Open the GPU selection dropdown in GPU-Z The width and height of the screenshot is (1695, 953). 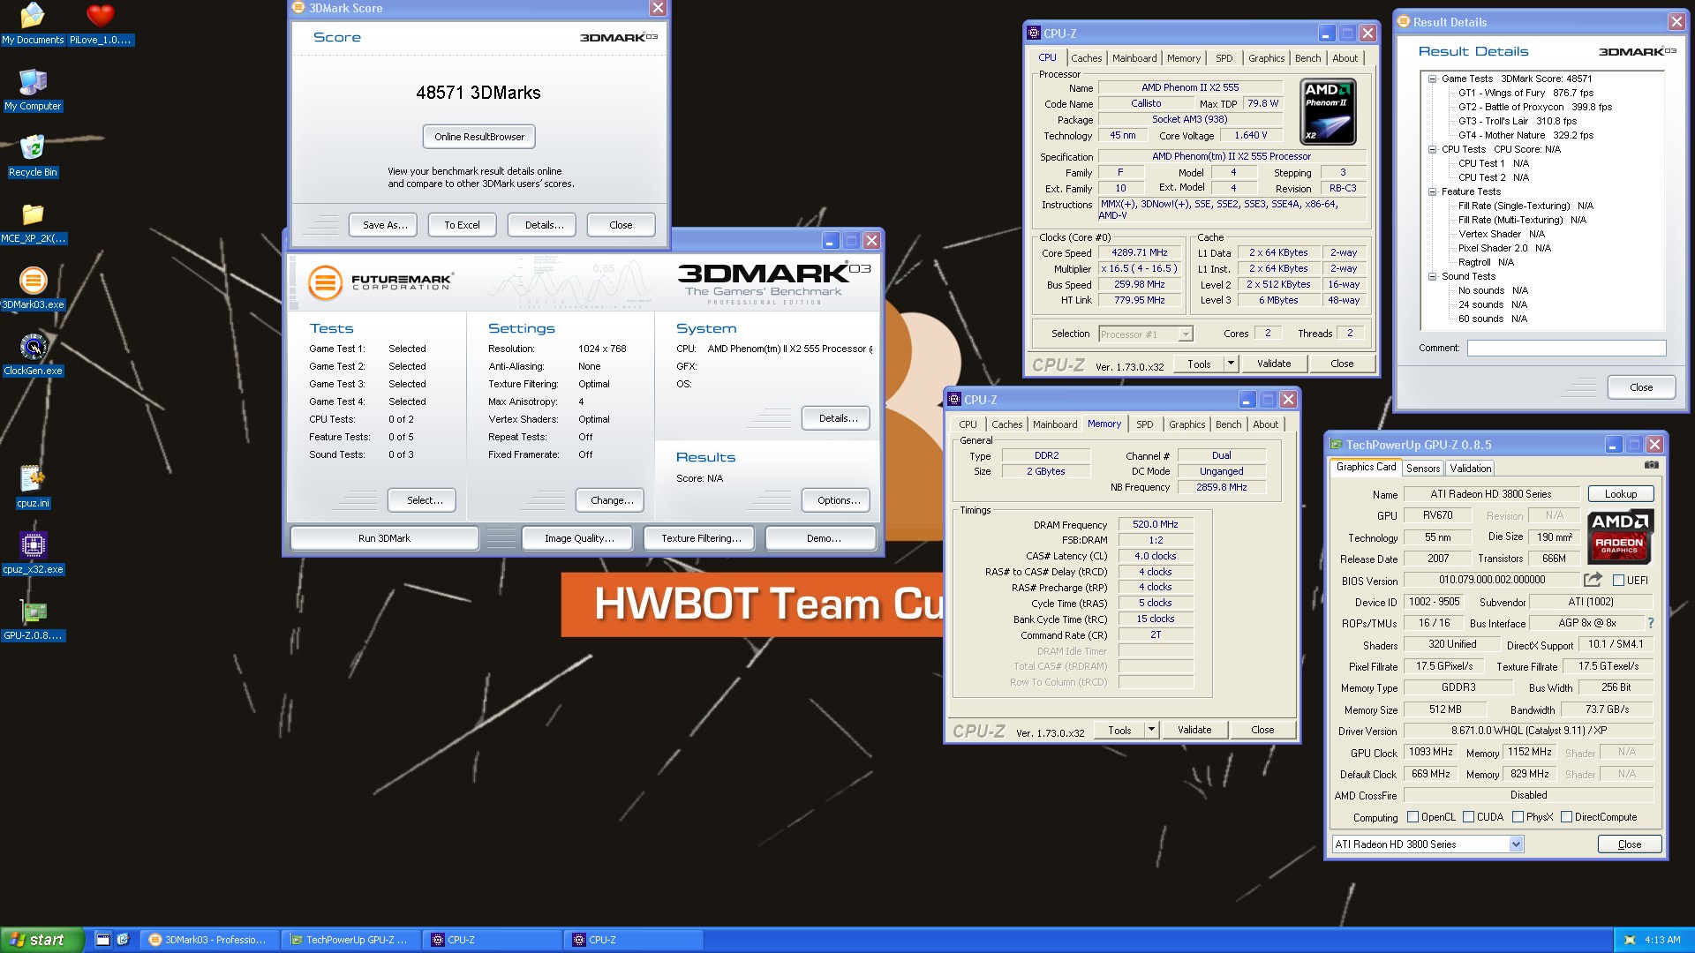tap(1516, 844)
